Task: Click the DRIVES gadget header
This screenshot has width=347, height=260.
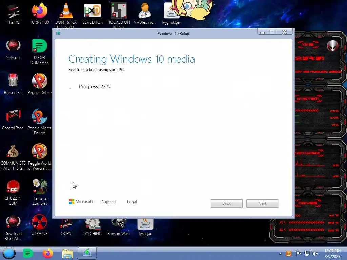Action: click(308, 203)
